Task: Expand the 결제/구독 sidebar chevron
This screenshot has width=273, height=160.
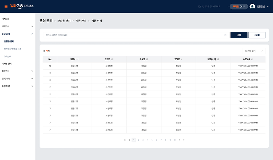Action: (32, 79)
